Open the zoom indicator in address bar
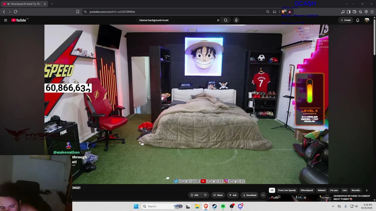This screenshot has height=211, width=376. click(x=268, y=12)
